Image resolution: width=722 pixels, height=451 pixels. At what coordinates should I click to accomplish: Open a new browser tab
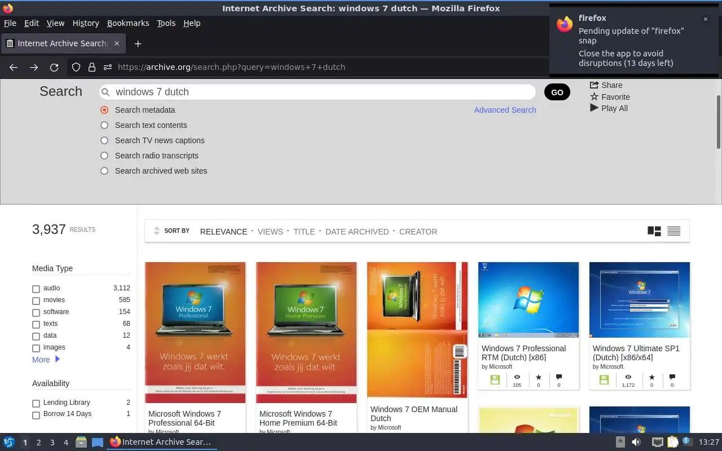click(138, 43)
